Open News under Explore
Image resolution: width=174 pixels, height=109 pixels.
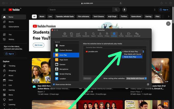[x=14, y=95]
